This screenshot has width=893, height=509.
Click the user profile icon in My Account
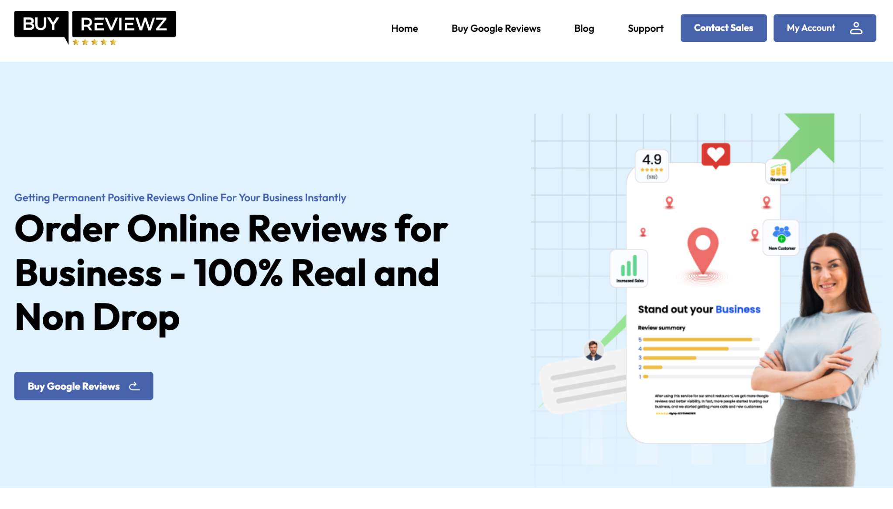coord(856,28)
